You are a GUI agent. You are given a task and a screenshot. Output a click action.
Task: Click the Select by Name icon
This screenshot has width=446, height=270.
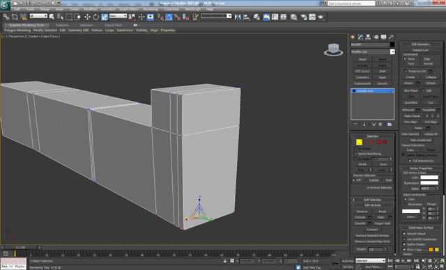pyautogui.click(x=61, y=17)
